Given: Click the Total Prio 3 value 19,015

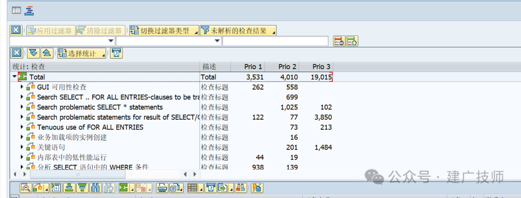Looking at the screenshot, I should click(321, 77).
